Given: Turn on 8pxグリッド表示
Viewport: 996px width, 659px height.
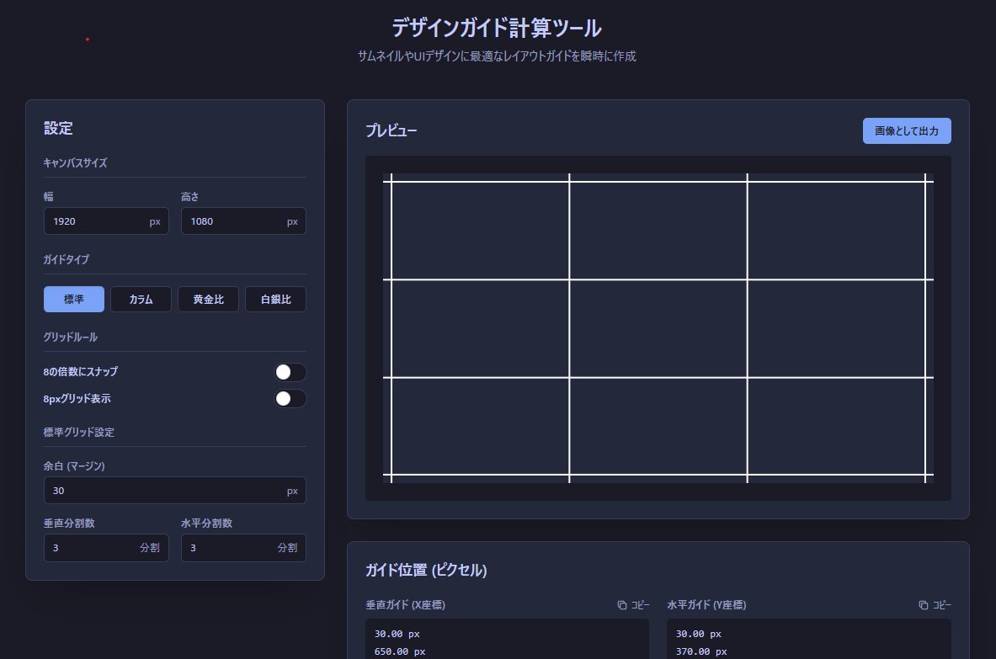Looking at the screenshot, I should point(290,398).
